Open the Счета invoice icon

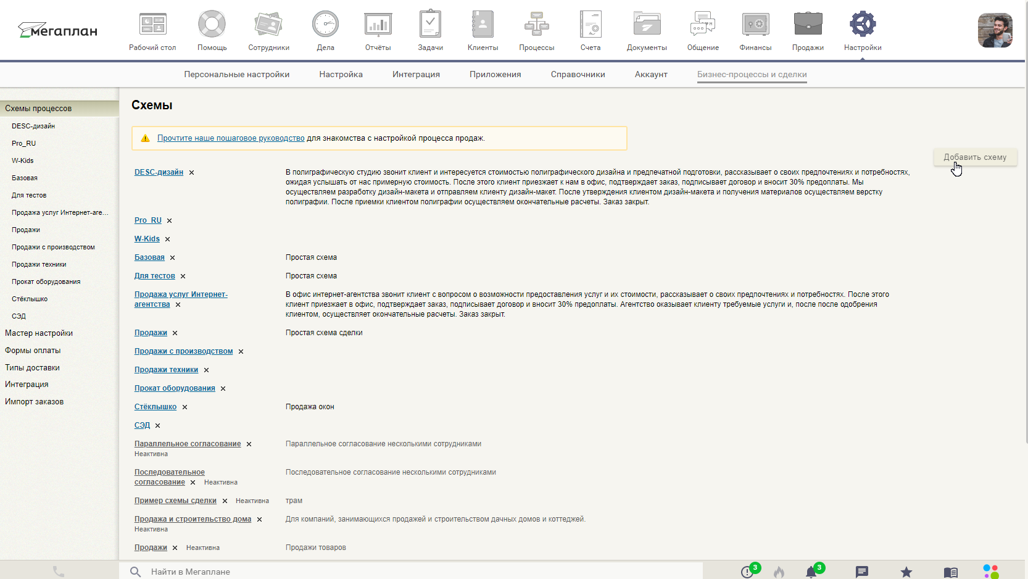pyautogui.click(x=591, y=25)
